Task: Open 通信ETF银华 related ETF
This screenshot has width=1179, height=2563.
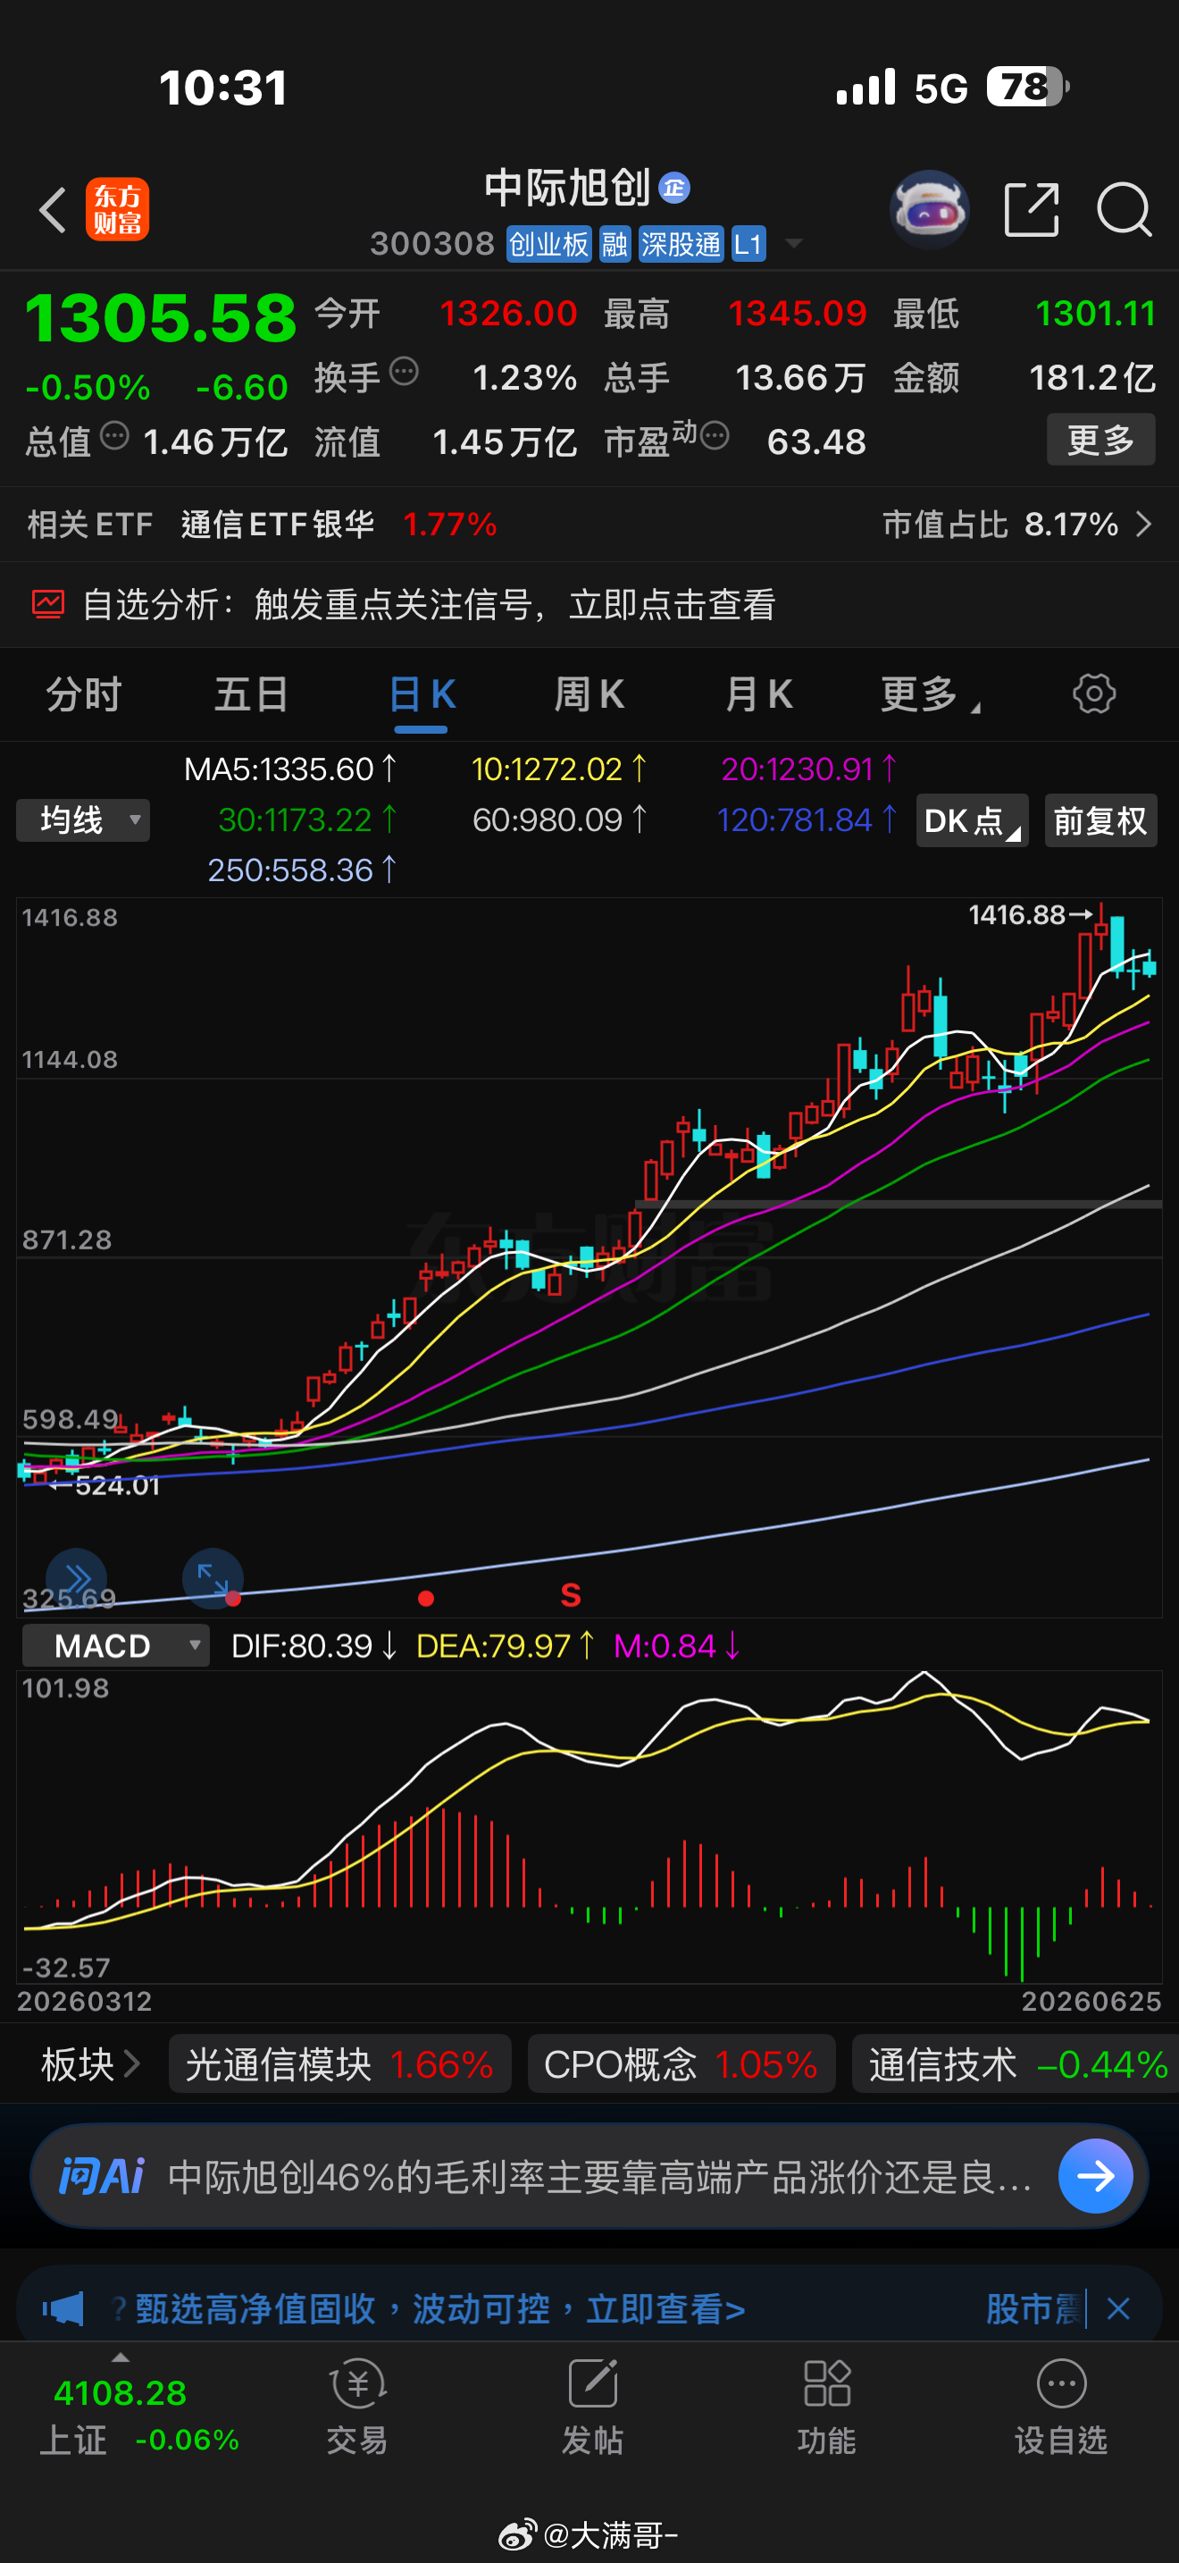Action: coord(278,525)
